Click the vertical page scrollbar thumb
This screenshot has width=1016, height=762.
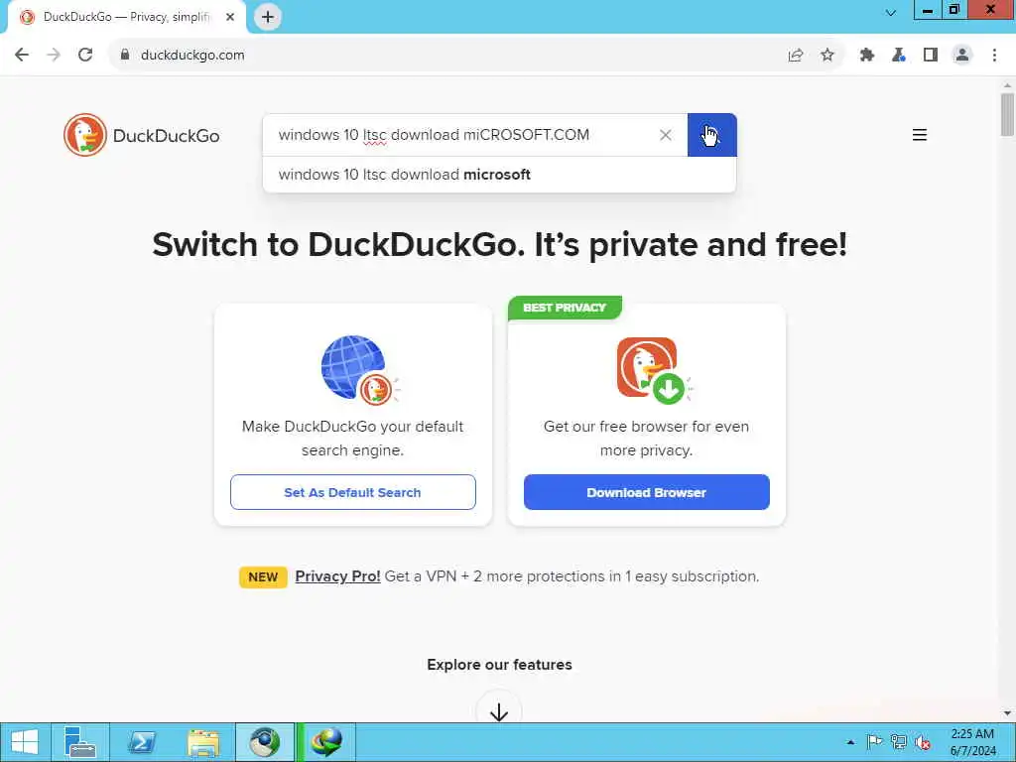[x=1007, y=115]
